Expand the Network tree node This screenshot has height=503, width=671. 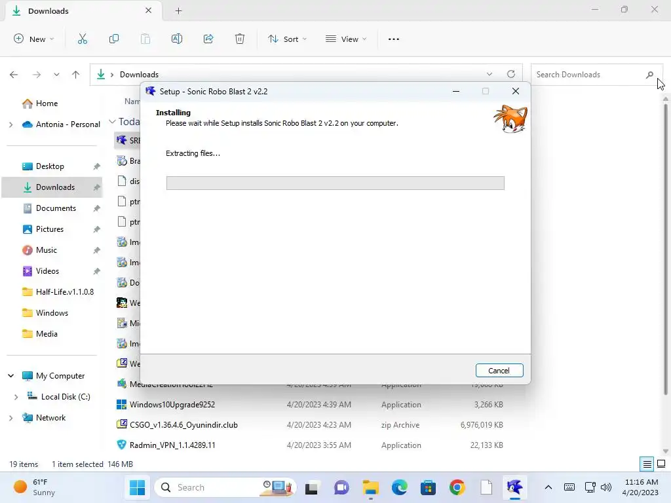(x=10, y=418)
